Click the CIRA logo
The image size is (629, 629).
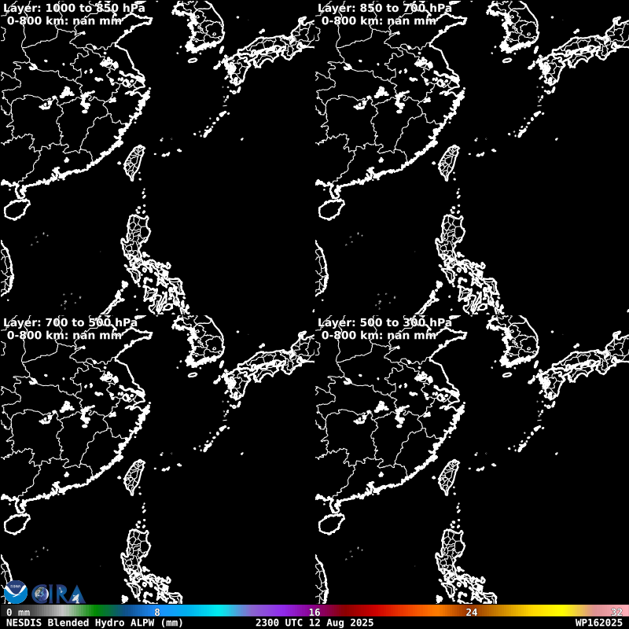[59, 594]
